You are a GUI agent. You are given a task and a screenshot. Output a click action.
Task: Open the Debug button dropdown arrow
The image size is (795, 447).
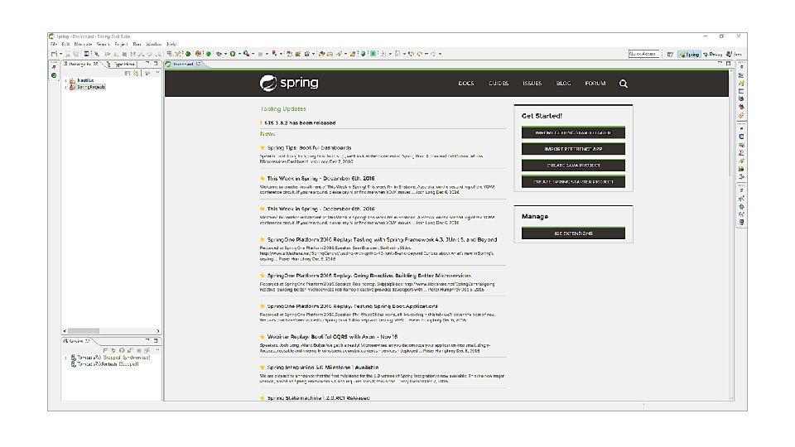tap(225, 54)
